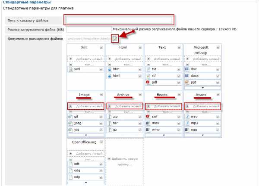Focus the uploaded file size field
Screen dimensions: 259x186
pos(89,30)
